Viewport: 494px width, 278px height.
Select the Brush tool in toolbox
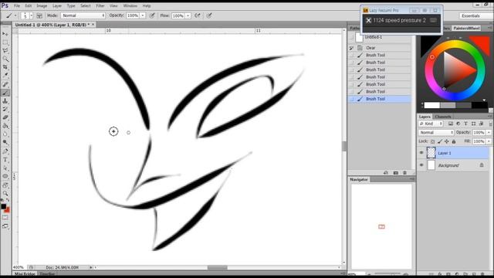tap(5, 93)
